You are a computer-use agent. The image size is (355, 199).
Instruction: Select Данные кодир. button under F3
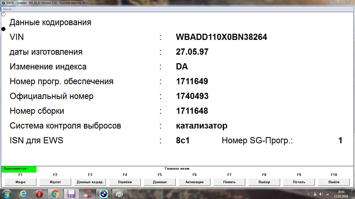pyautogui.click(x=90, y=182)
